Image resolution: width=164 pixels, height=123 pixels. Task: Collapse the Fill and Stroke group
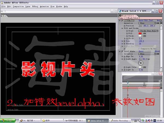click(x=122, y=28)
